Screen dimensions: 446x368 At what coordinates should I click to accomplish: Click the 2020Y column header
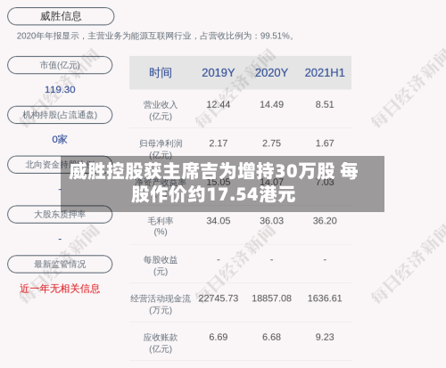[271, 73]
